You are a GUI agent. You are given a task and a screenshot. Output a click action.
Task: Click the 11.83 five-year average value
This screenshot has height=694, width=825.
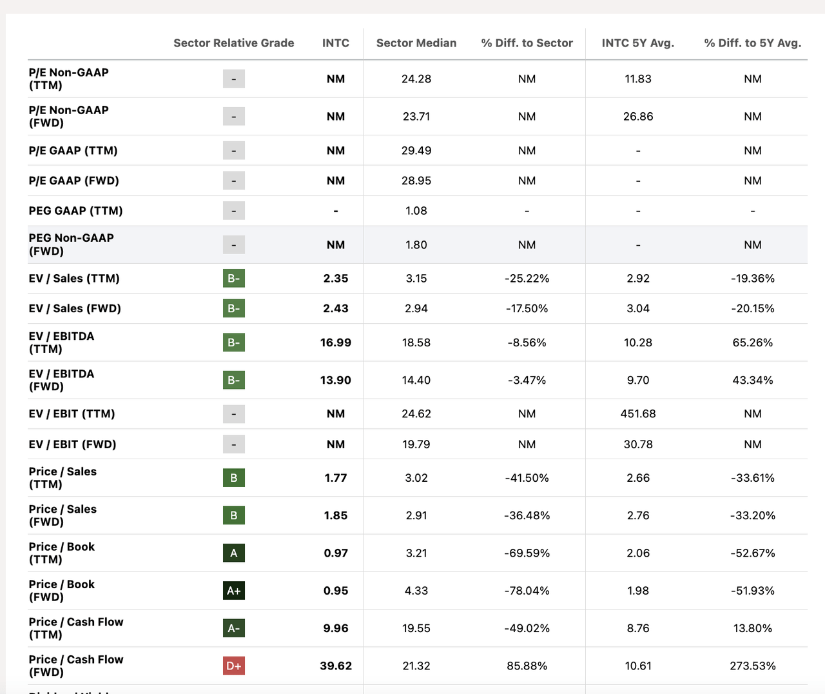point(638,79)
